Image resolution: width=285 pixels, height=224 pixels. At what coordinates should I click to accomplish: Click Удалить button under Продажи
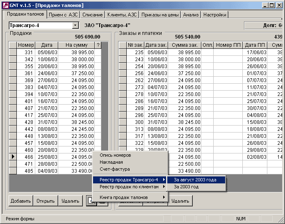tap(71, 201)
